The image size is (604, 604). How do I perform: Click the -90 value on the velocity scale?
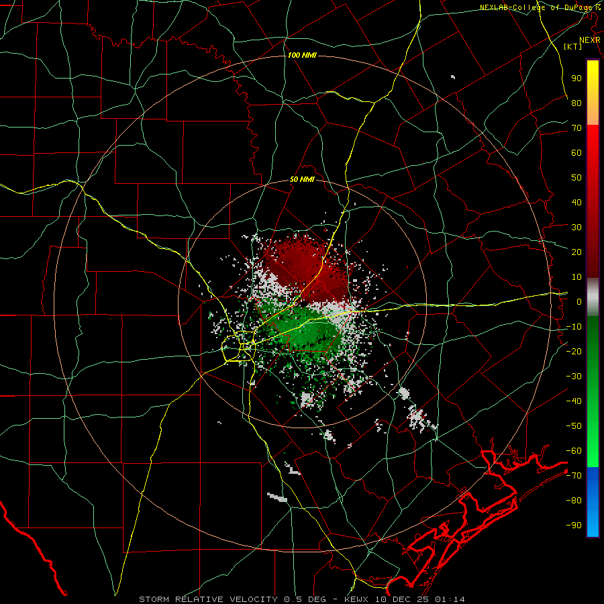click(x=574, y=525)
